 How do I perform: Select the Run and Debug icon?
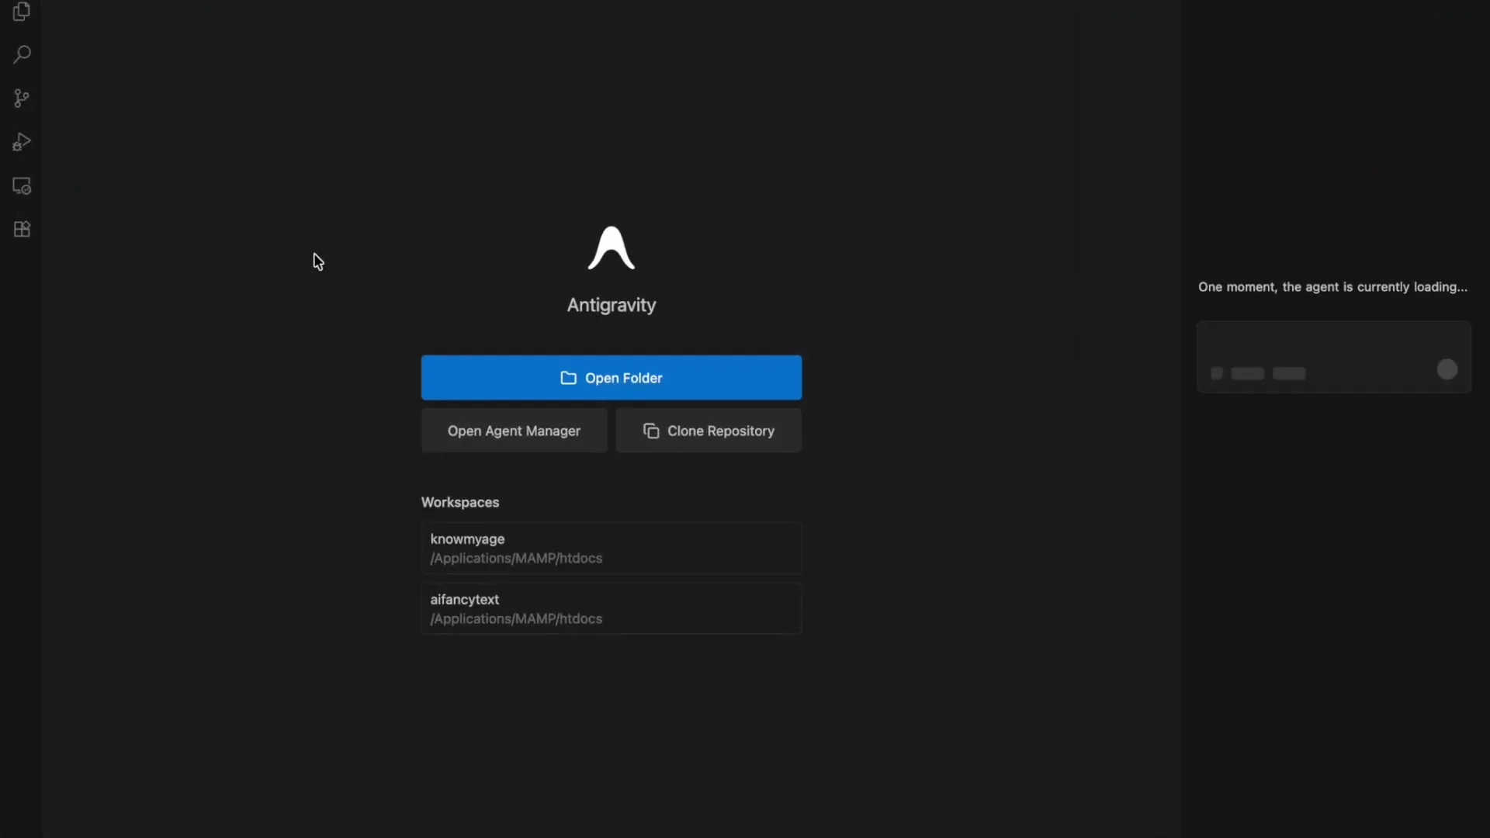click(21, 141)
